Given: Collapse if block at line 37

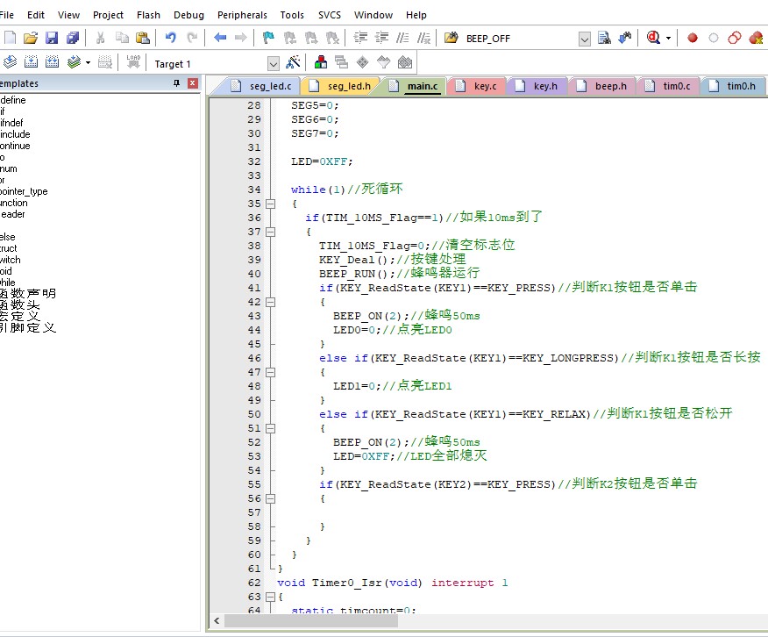Looking at the screenshot, I should click(270, 232).
